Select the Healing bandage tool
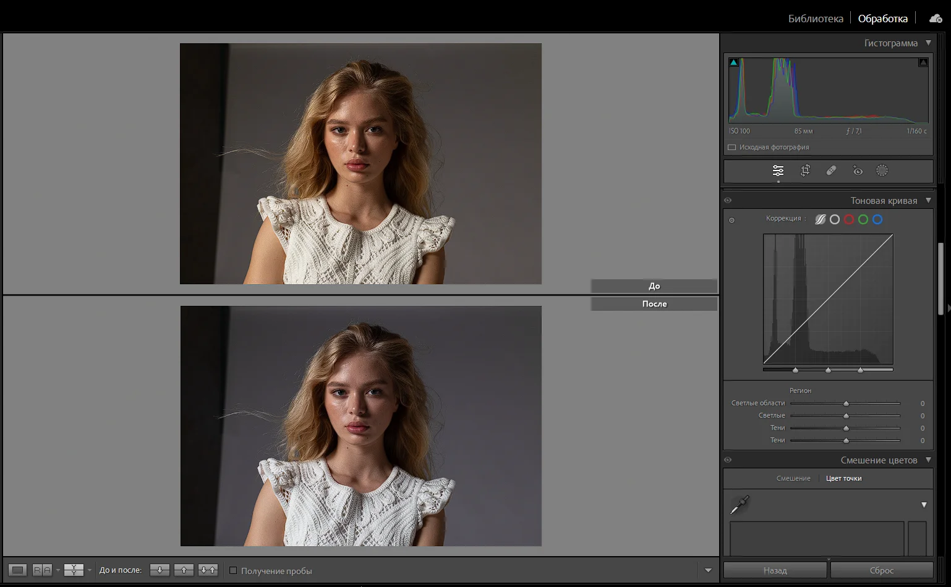 (831, 171)
